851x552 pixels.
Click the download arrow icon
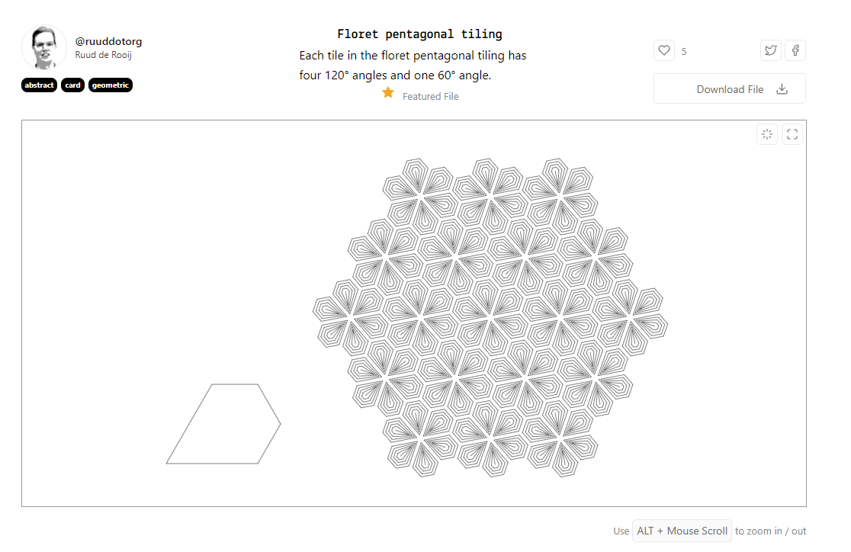[782, 89]
